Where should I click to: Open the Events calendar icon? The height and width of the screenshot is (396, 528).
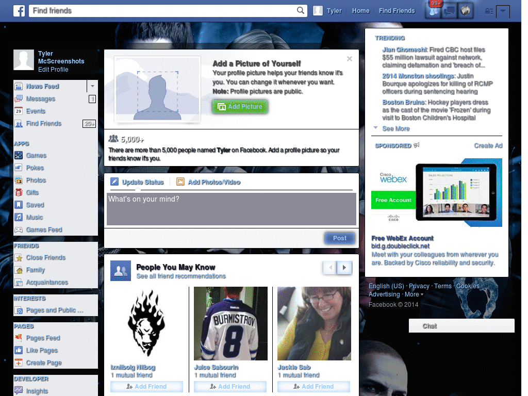[x=19, y=111]
